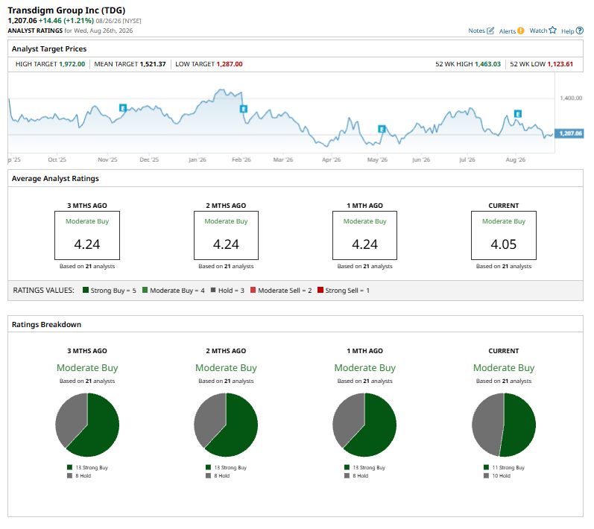Click the 2 MTHS AGO rating box 4.24

(x=226, y=235)
